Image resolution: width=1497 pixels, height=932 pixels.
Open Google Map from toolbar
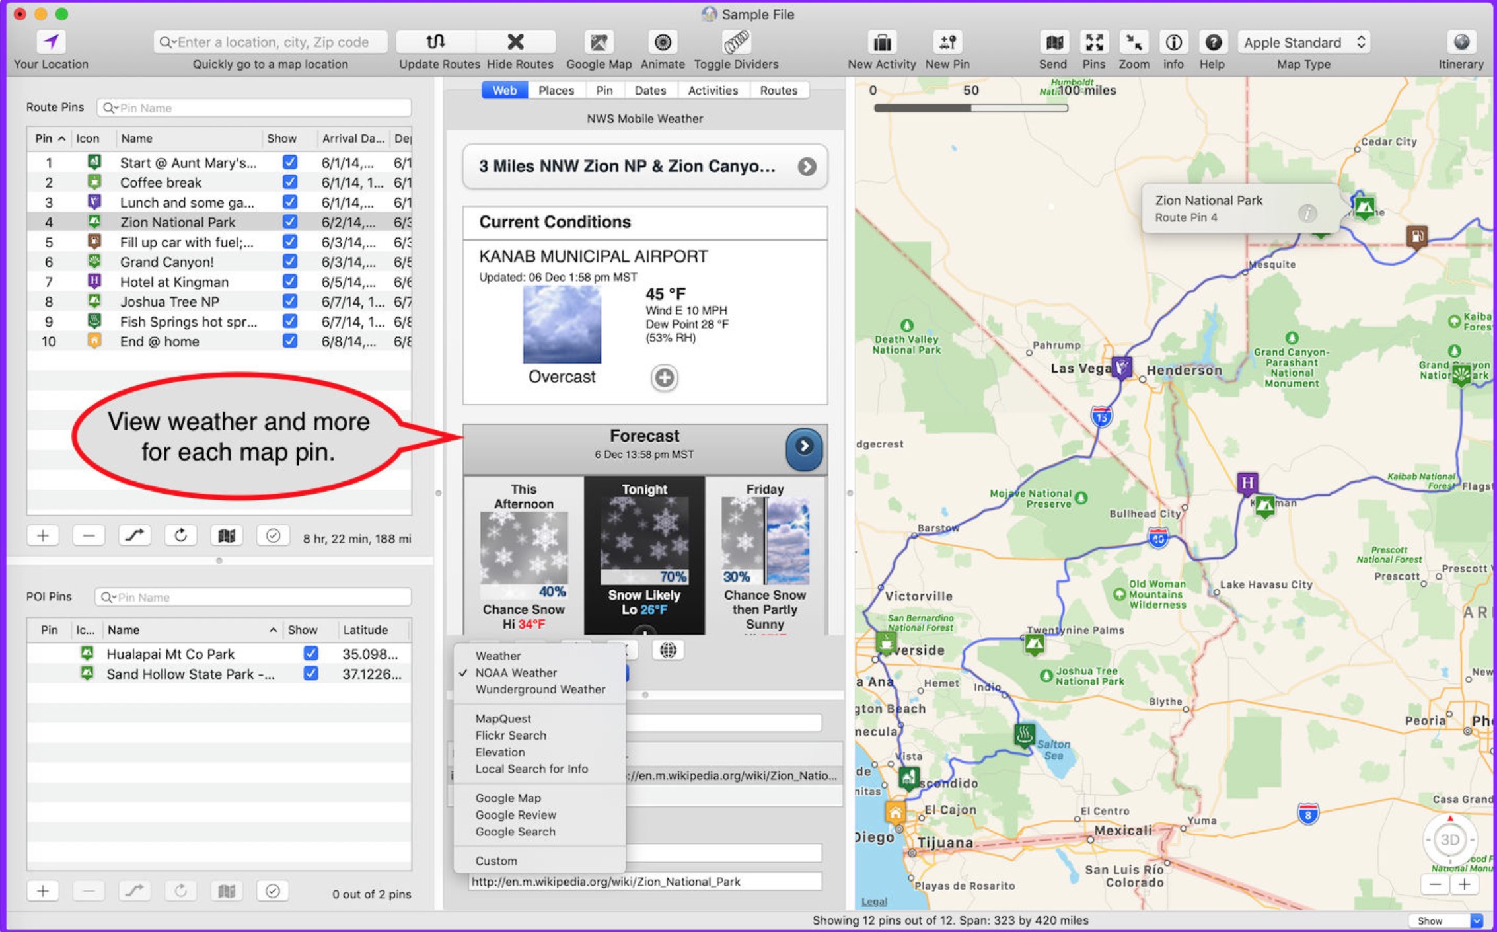point(599,42)
